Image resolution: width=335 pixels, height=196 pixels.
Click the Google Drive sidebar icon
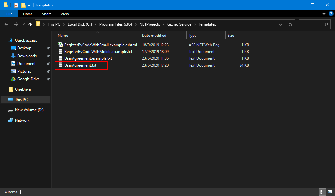pyautogui.click(x=13, y=79)
